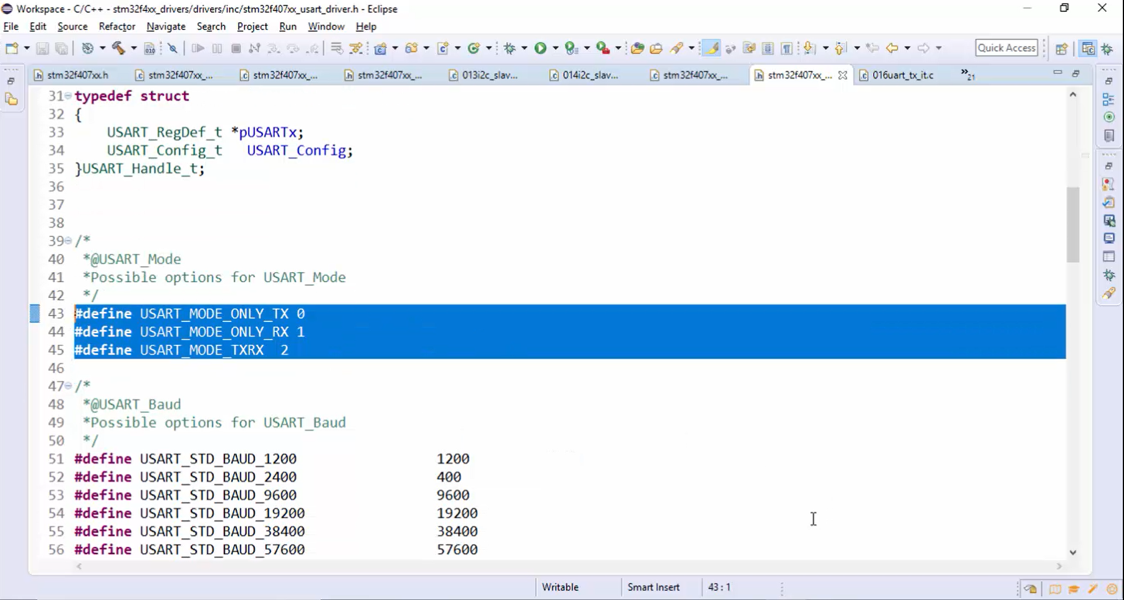The height and width of the screenshot is (600, 1124).
Task: Click the New Source Folder icon
Action: (x=412, y=48)
